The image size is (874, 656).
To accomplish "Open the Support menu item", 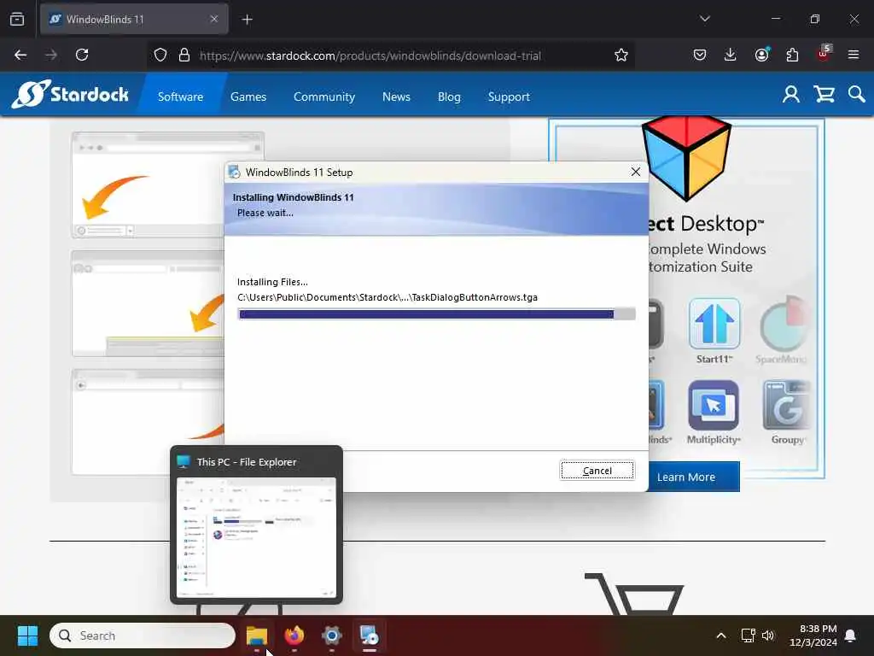I will pos(509,97).
